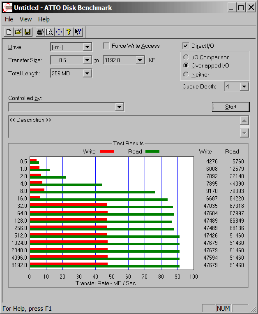Click the Save floppy disk icon

pyautogui.click(x=28, y=32)
